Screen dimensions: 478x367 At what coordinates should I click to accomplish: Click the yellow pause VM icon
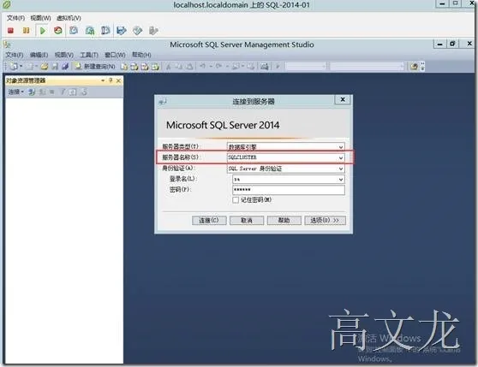coord(27,31)
